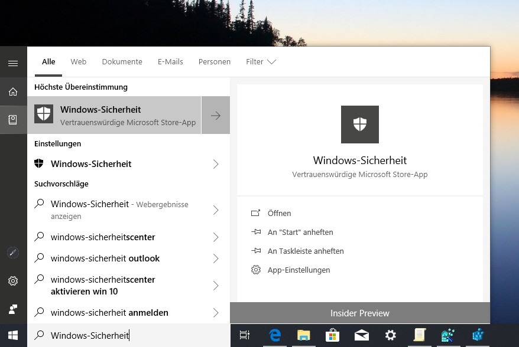
Task: Switch to the E-Mails tab
Action: pyautogui.click(x=170, y=62)
